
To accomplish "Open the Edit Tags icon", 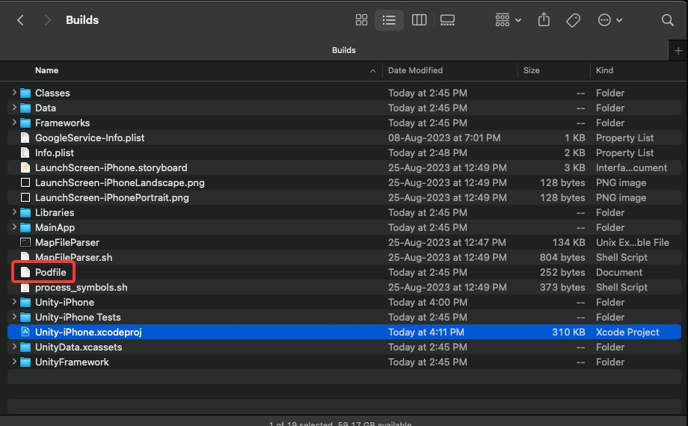I will [574, 20].
